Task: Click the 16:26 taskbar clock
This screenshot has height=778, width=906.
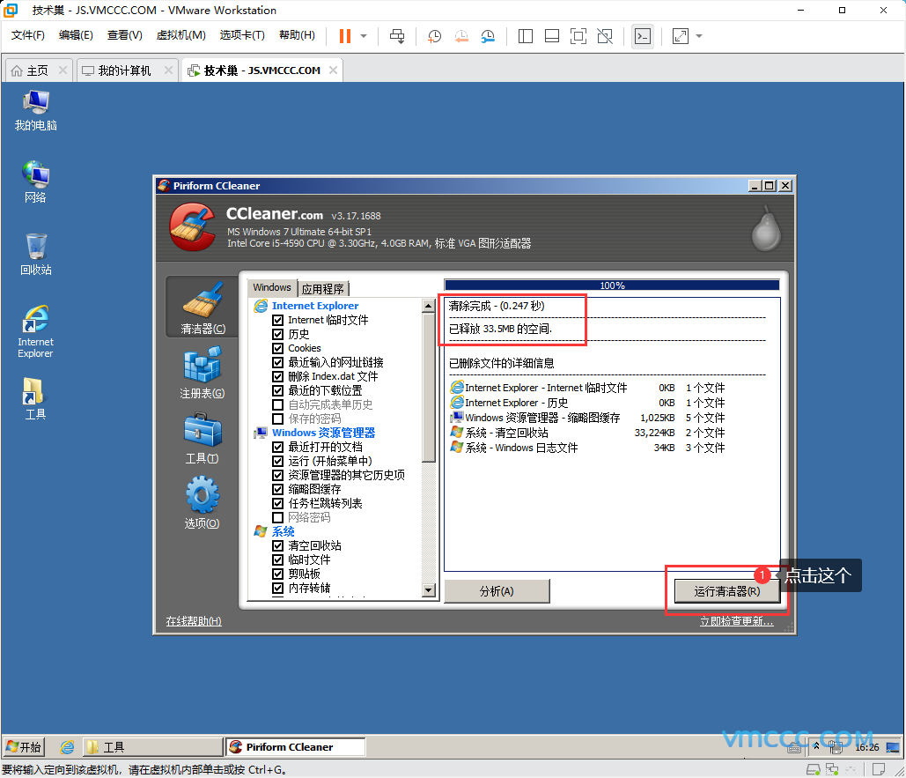Action: point(866,747)
